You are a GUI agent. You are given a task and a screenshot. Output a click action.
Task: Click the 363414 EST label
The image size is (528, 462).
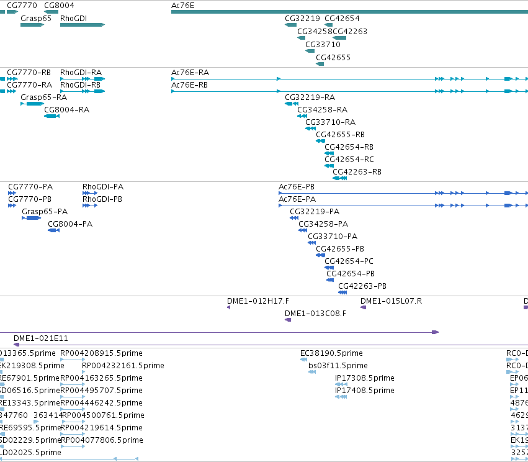click(x=48, y=415)
